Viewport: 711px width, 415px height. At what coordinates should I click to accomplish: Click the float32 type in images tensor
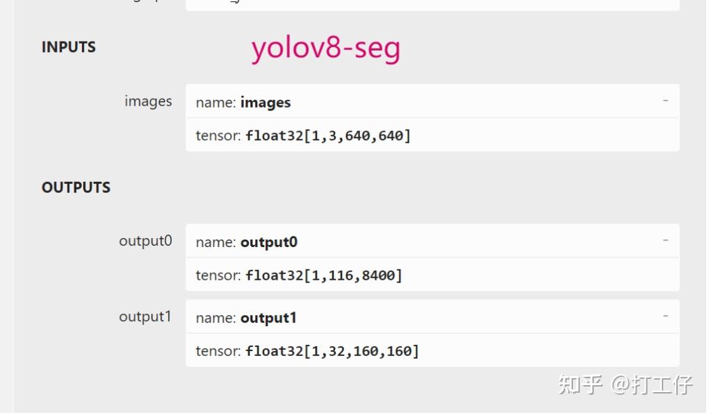click(x=275, y=136)
